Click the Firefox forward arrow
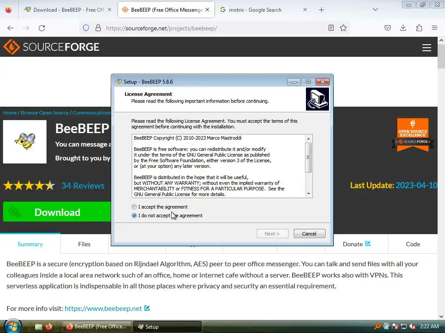Viewport: 445px width, 333px height. tap(26, 28)
